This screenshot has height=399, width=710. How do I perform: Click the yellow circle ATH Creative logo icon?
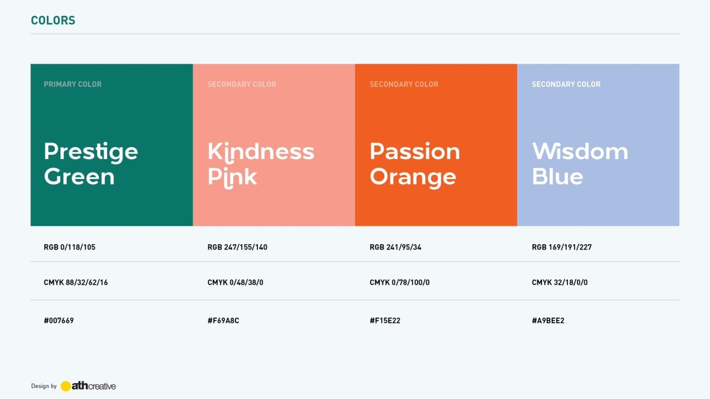pyautogui.click(x=66, y=386)
